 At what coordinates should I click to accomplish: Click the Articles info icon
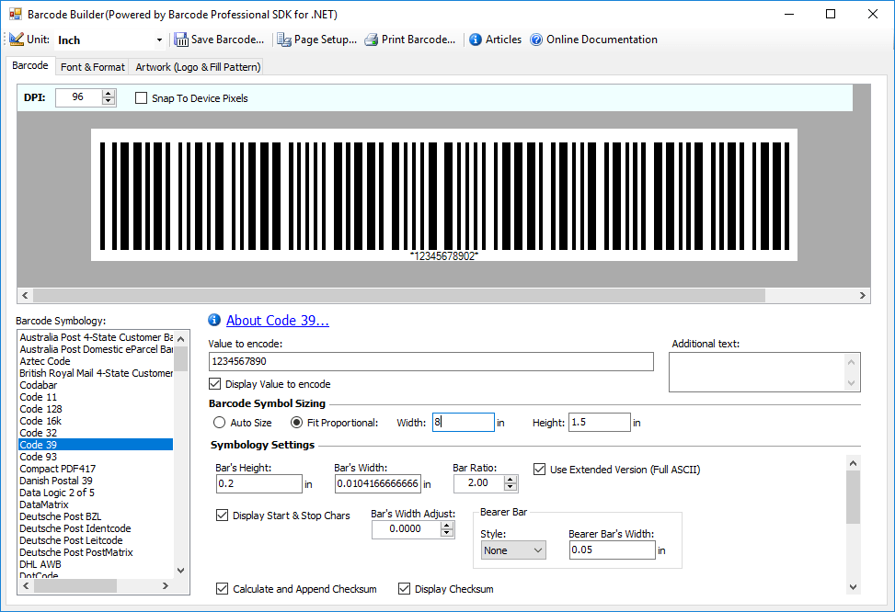click(475, 40)
